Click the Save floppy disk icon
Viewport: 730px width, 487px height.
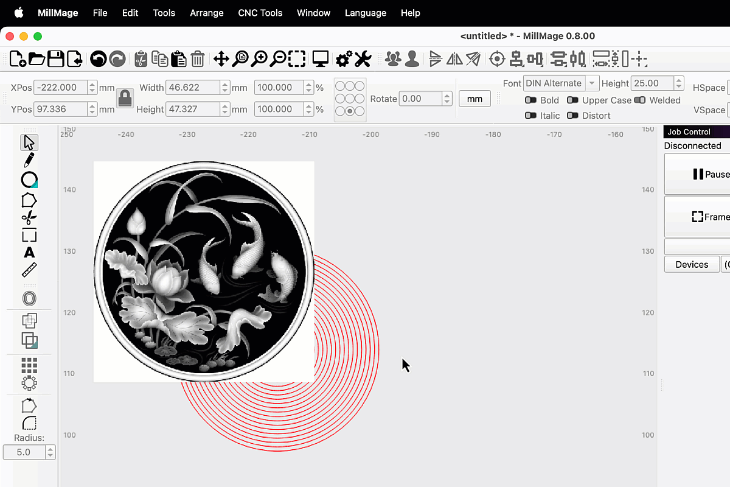coord(55,59)
